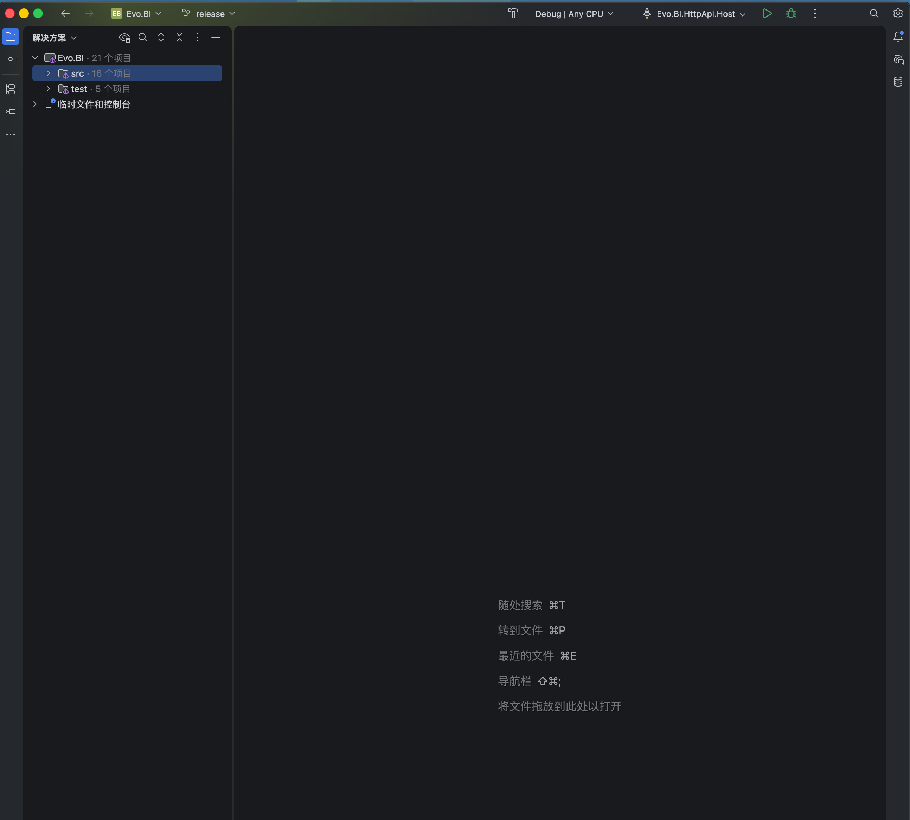Collapse all nodes in solution tree
910x820 pixels.
pos(179,37)
